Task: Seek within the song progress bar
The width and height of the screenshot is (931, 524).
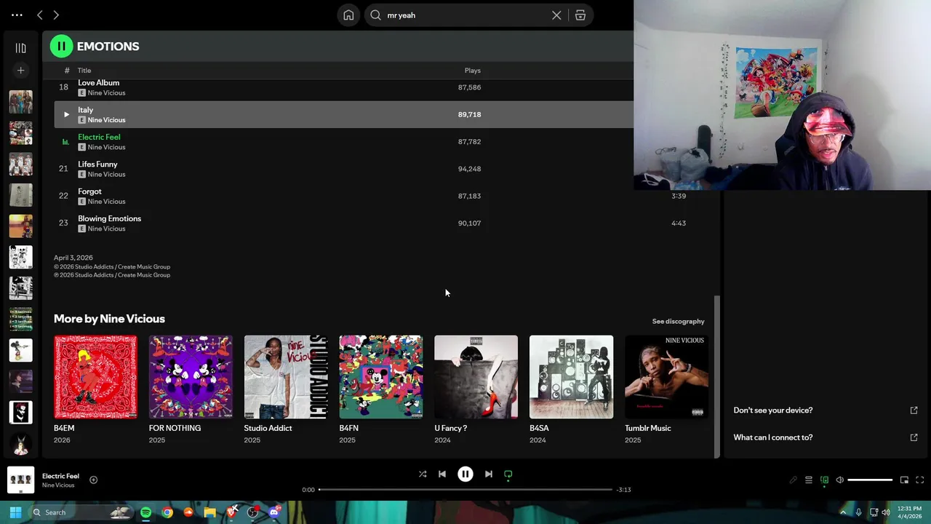Action: pyautogui.click(x=465, y=490)
